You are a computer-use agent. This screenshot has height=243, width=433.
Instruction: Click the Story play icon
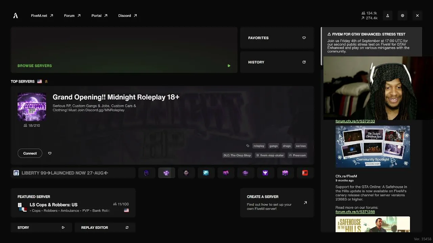63,227
